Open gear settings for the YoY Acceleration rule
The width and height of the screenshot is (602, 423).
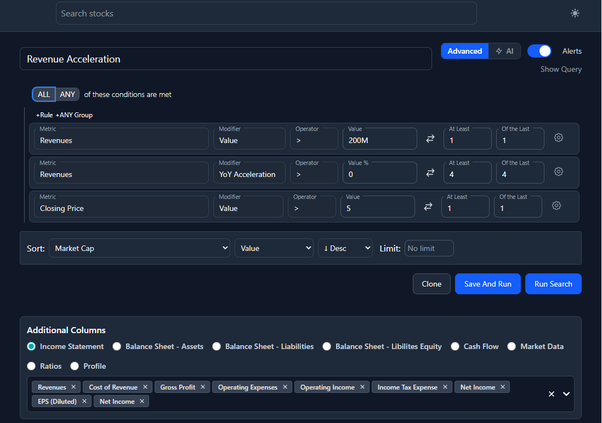(558, 172)
